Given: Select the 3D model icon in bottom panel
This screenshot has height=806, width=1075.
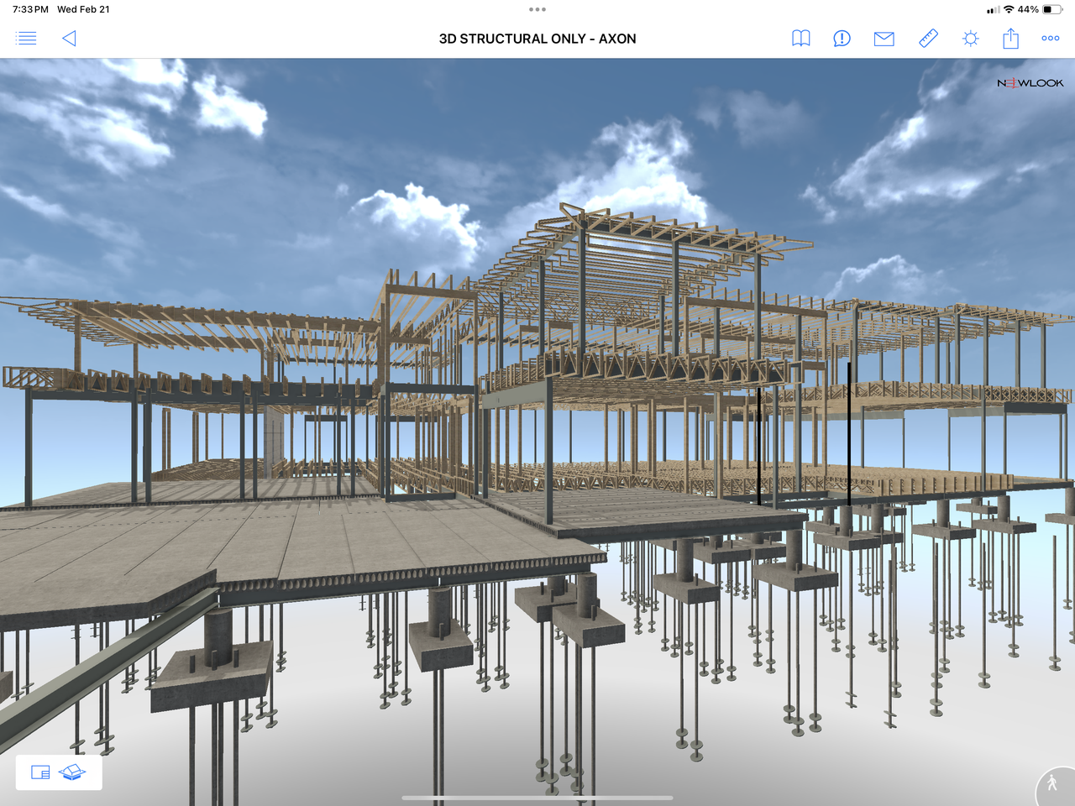Looking at the screenshot, I should tap(74, 772).
